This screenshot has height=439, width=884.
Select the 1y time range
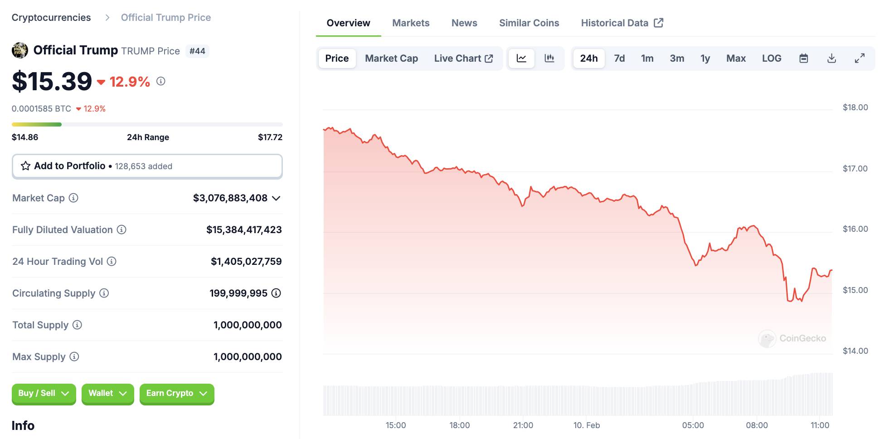(x=705, y=59)
